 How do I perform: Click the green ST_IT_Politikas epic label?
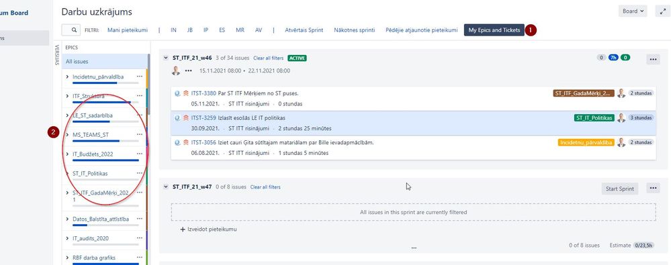coord(594,118)
